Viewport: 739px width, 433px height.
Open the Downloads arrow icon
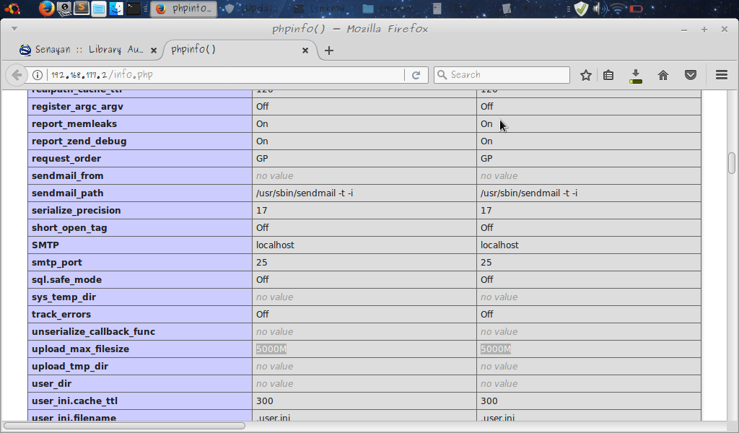tap(636, 74)
